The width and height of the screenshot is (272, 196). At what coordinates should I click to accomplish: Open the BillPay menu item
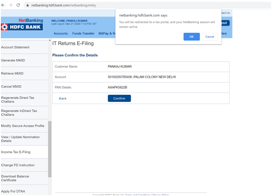point(107,34)
